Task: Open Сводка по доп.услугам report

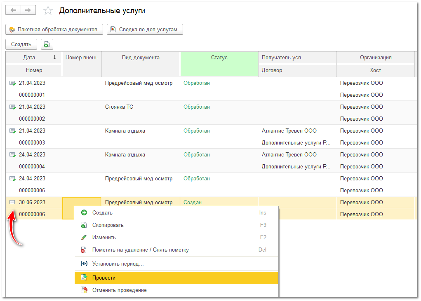Action: 145,30
